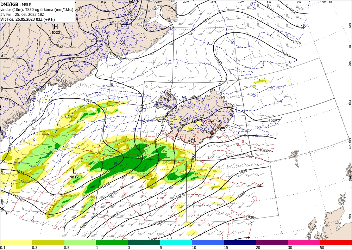
Task: Click the '1023' value under the H
Action: (x=56, y=32)
